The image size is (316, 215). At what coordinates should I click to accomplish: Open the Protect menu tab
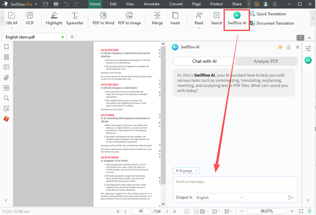[x=216, y=4]
